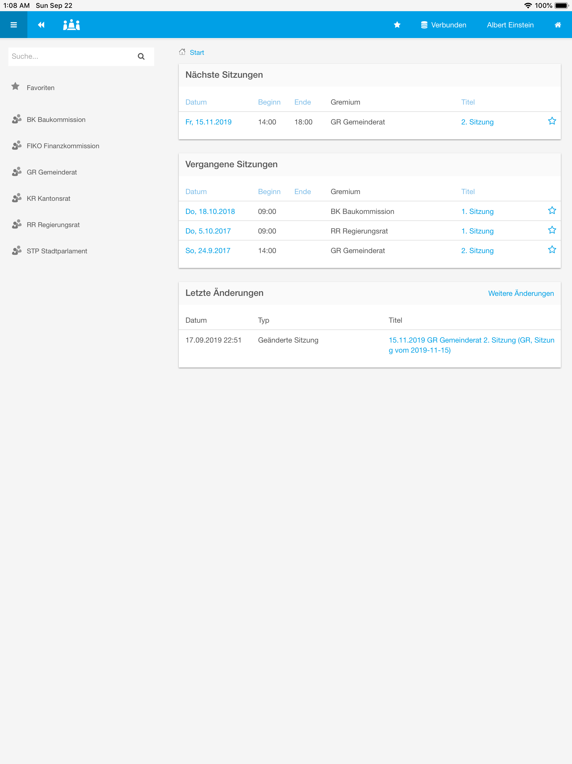Open 2. Sitzung on 15.11.2019
The width and height of the screenshot is (572, 764).
tap(477, 122)
